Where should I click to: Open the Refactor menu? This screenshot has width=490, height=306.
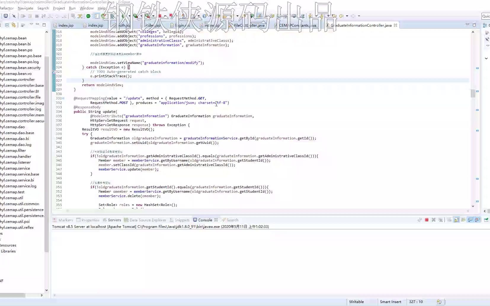7,8
